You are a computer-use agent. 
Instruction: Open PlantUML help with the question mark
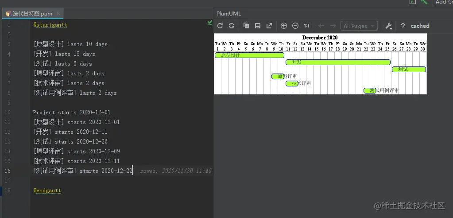pos(403,26)
